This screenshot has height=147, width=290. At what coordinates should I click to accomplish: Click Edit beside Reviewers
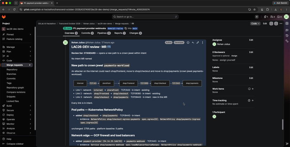pos(251,52)
